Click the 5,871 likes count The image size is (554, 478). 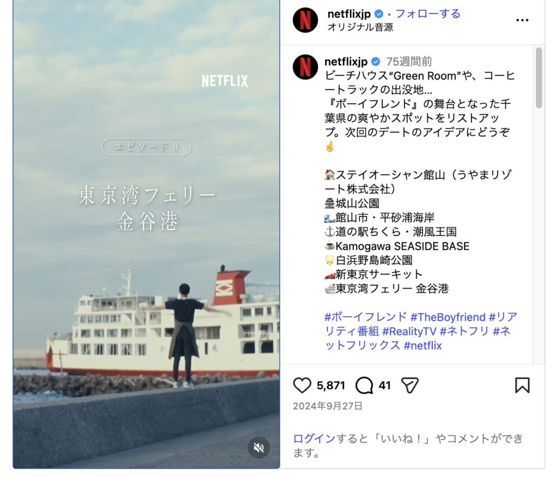tap(331, 385)
